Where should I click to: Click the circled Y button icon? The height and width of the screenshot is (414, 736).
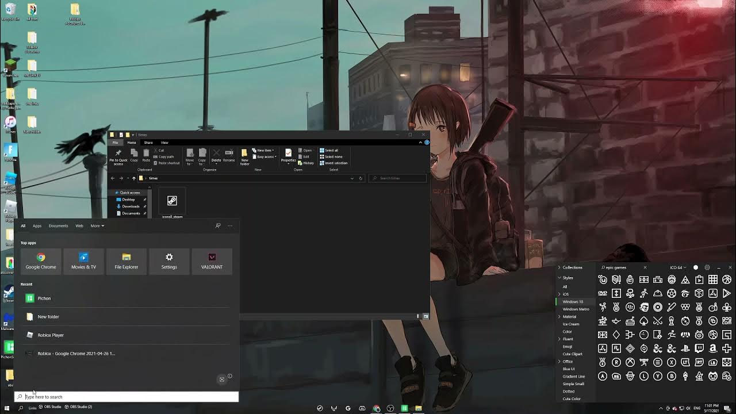pyautogui.click(x=658, y=376)
